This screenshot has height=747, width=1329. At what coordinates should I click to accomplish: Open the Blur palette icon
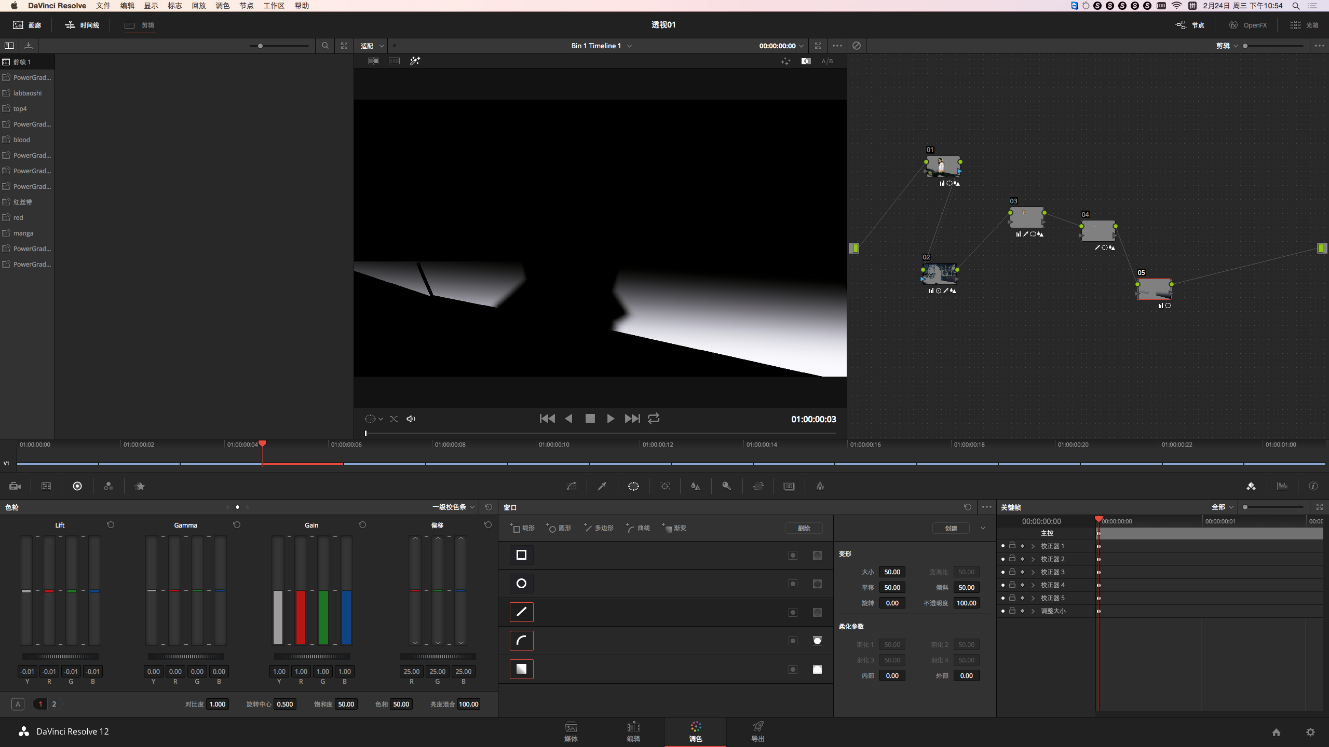[x=696, y=486]
